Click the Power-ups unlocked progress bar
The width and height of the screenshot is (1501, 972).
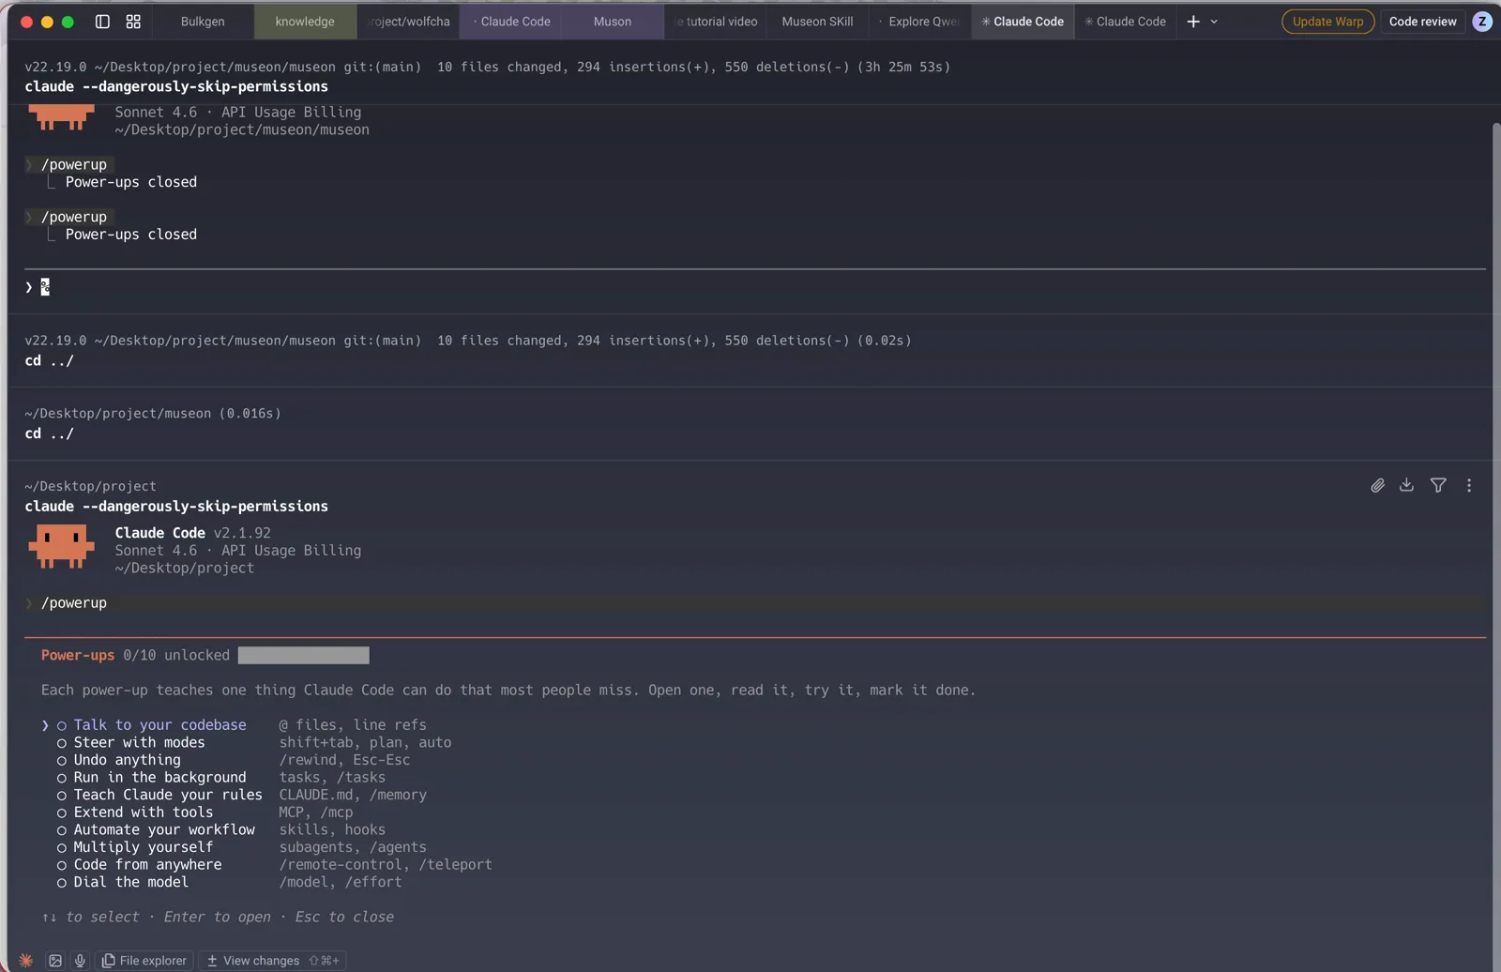click(304, 655)
